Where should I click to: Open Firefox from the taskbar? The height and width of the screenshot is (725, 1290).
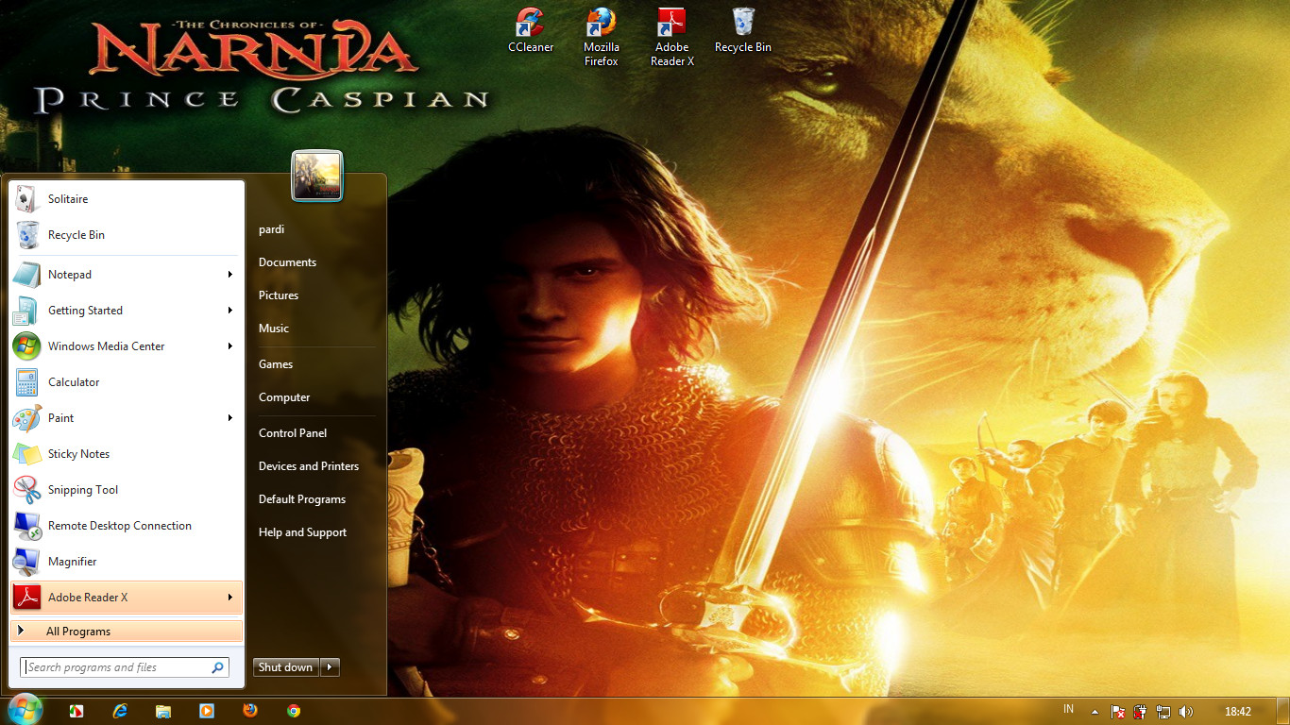pos(250,711)
